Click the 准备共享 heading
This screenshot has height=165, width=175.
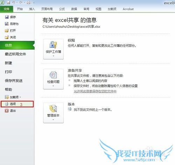click(75, 70)
